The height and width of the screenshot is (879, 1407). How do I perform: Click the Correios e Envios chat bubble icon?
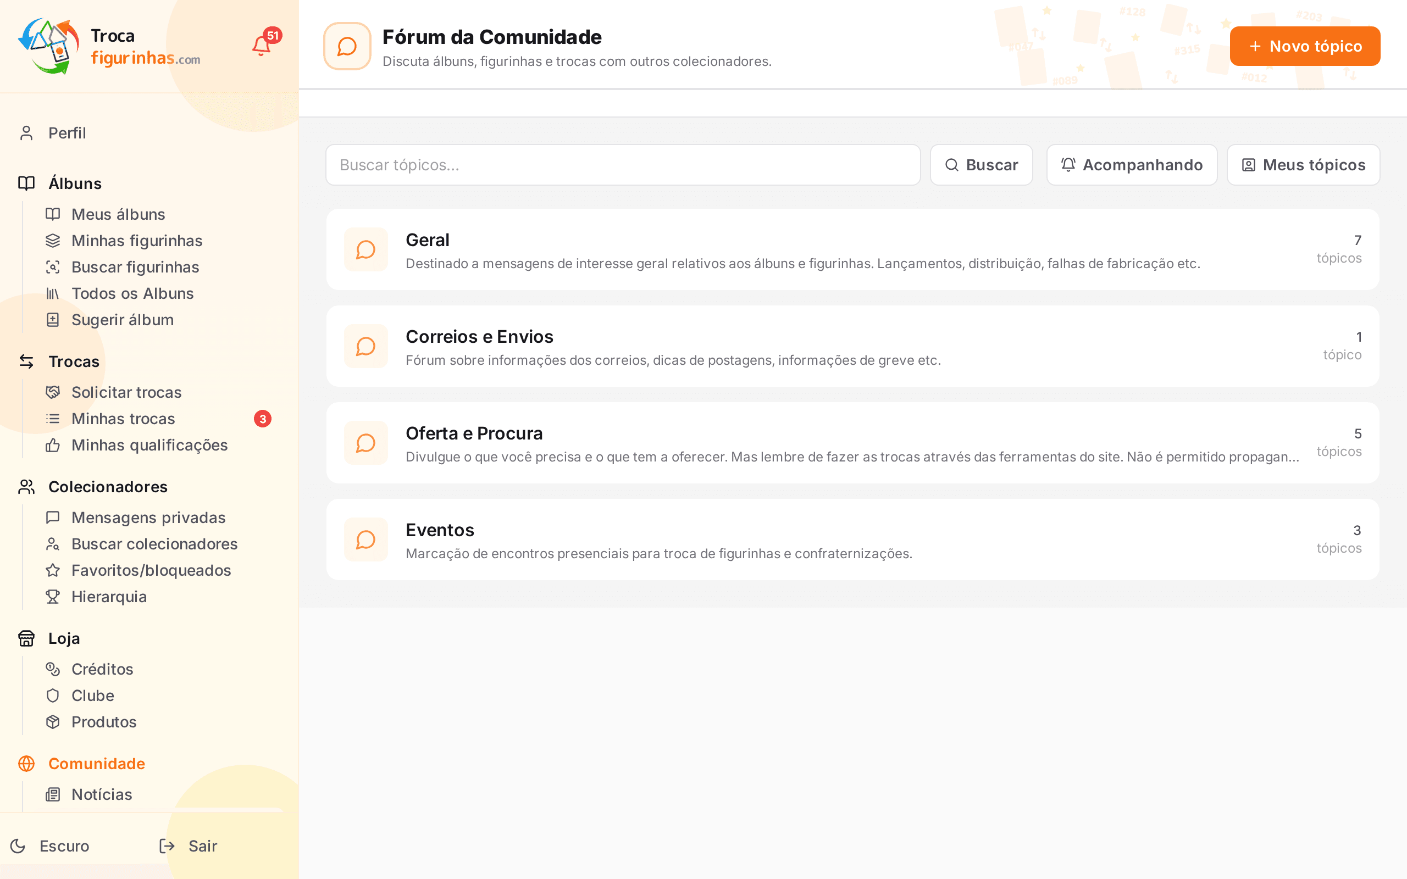[x=365, y=346]
